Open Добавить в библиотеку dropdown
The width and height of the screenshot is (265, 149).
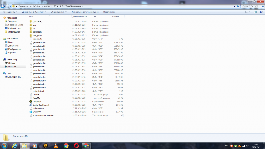click(x=34, y=12)
